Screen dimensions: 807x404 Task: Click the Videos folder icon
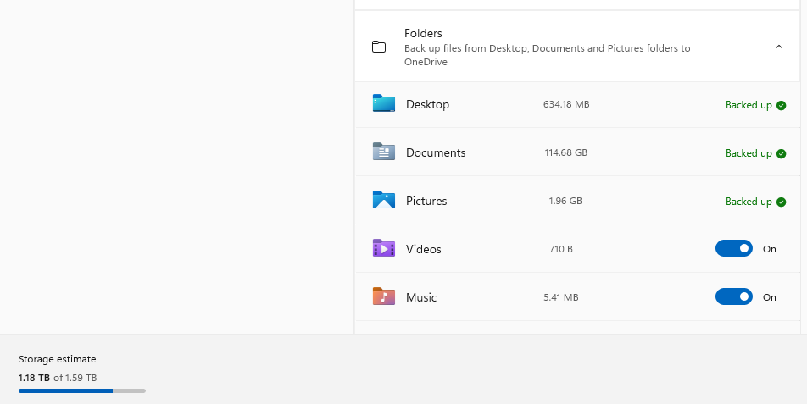(x=384, y=248)
